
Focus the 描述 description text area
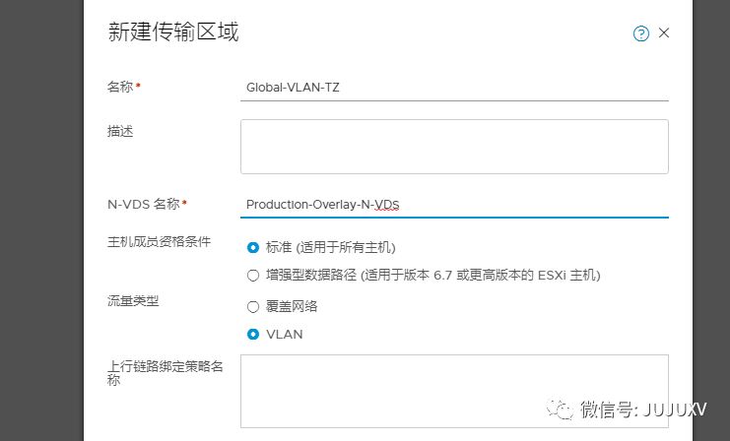[454, 146]
